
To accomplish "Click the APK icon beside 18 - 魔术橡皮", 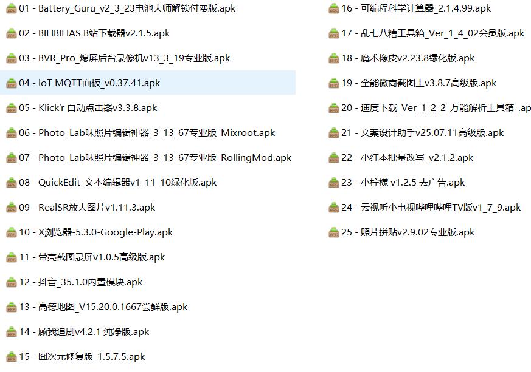I will coord(334,58).
